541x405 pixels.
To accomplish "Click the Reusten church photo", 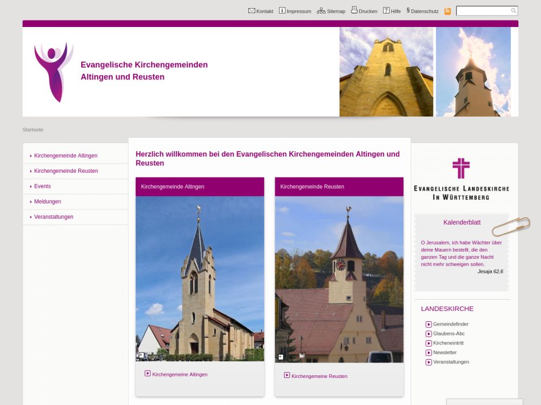I will pos(339,279).
